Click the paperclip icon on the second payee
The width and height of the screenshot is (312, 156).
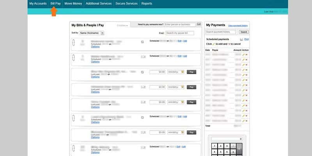73,58
